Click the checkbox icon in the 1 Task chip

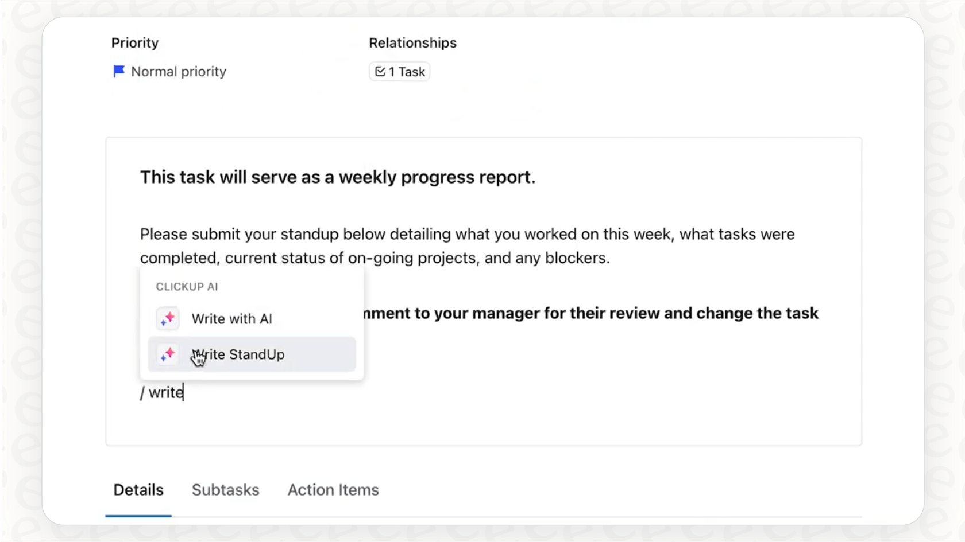380,72
